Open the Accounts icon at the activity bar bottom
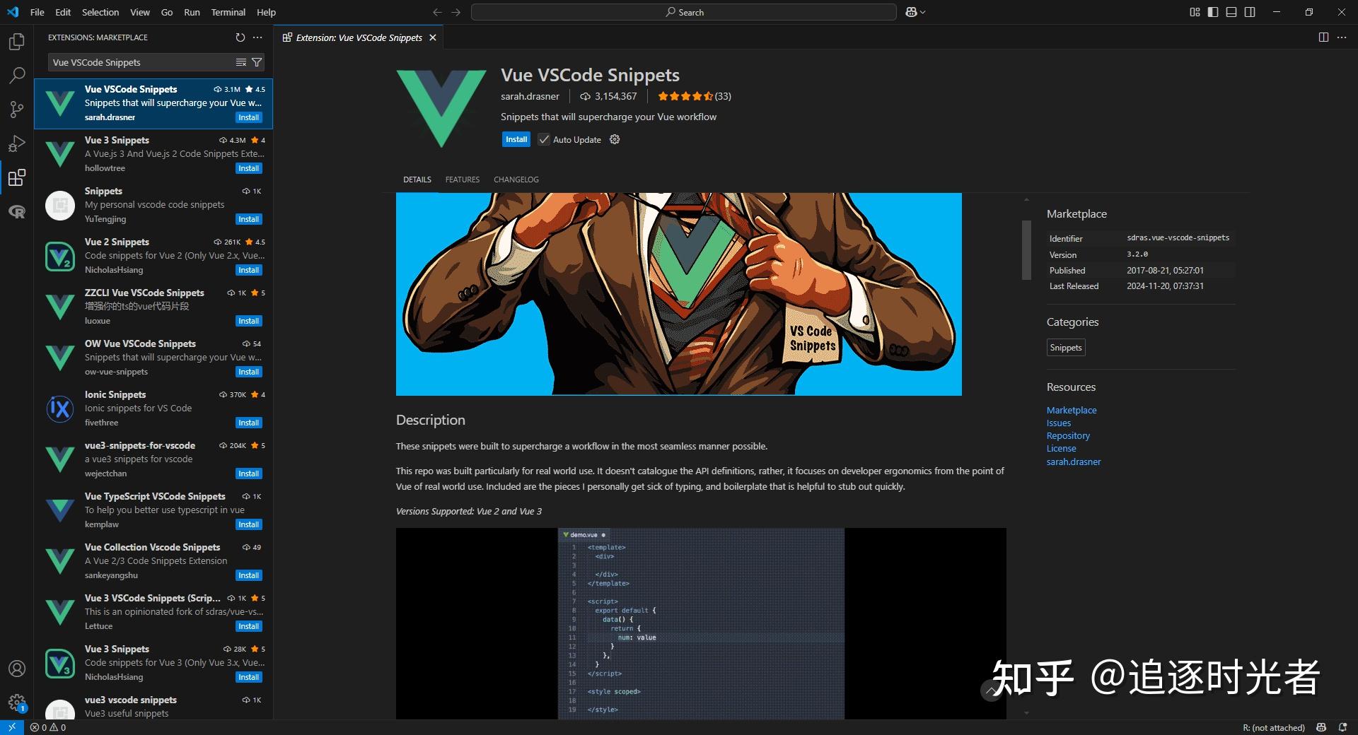This screenshot has width=1358, height=735. pyautogui.click(x=16, y=668)
